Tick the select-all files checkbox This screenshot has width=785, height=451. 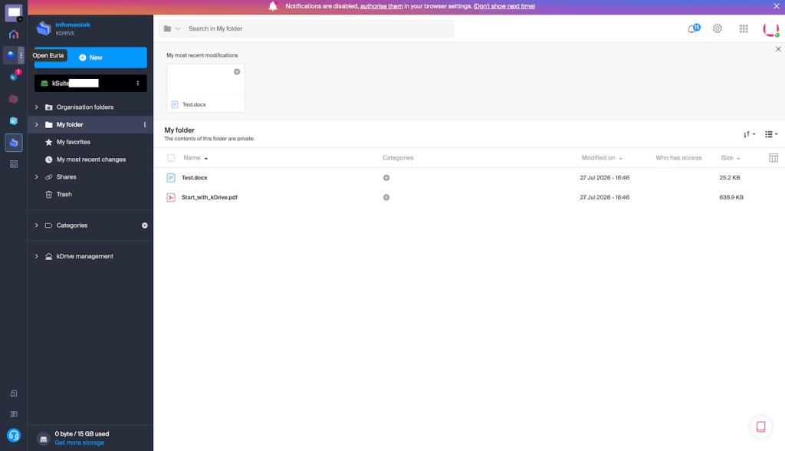[x=171, y=158]
